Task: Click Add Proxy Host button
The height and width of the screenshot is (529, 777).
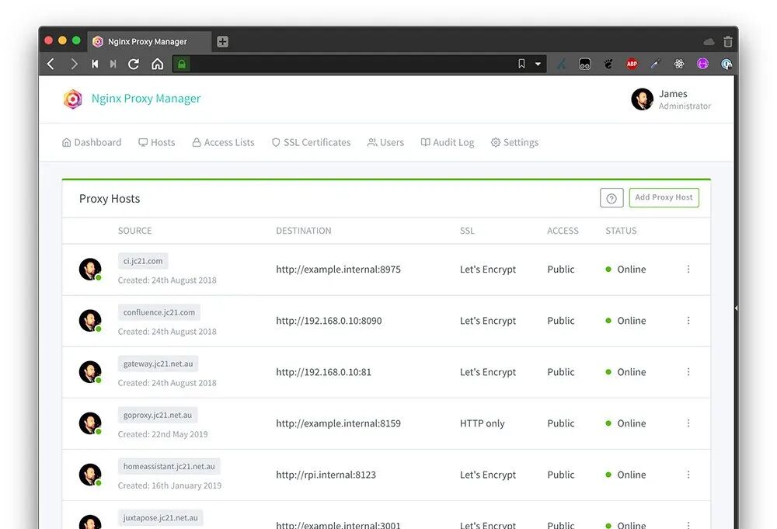Action: point(664,197)
